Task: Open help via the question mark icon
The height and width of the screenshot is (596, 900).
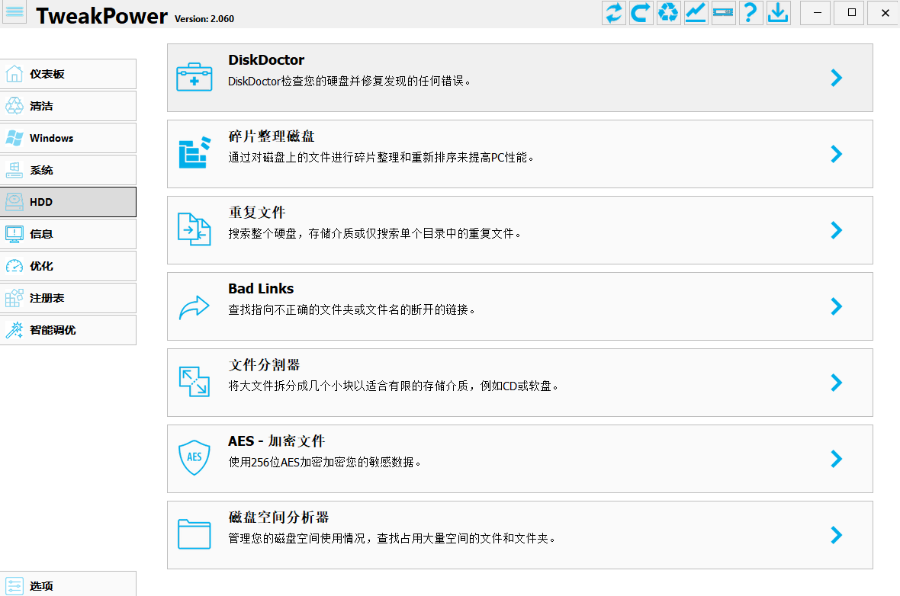Action: pyautogui.click(x=751, y=13)
